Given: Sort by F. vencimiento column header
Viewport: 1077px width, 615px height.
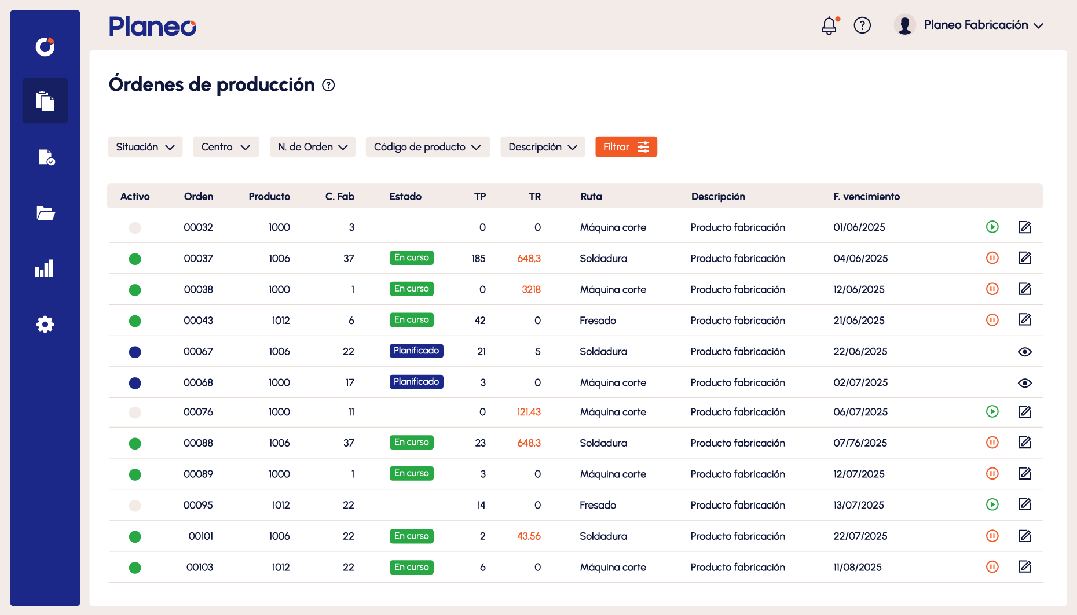Looking at the screenshot, I should point(866,197).
